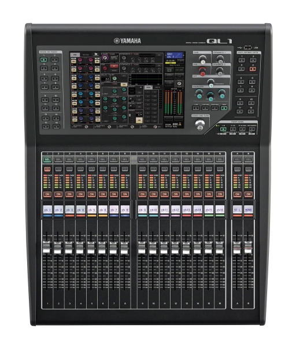Touch the HPF frequency knob
The height and width of the screenshot is (347, 296).
211,83
